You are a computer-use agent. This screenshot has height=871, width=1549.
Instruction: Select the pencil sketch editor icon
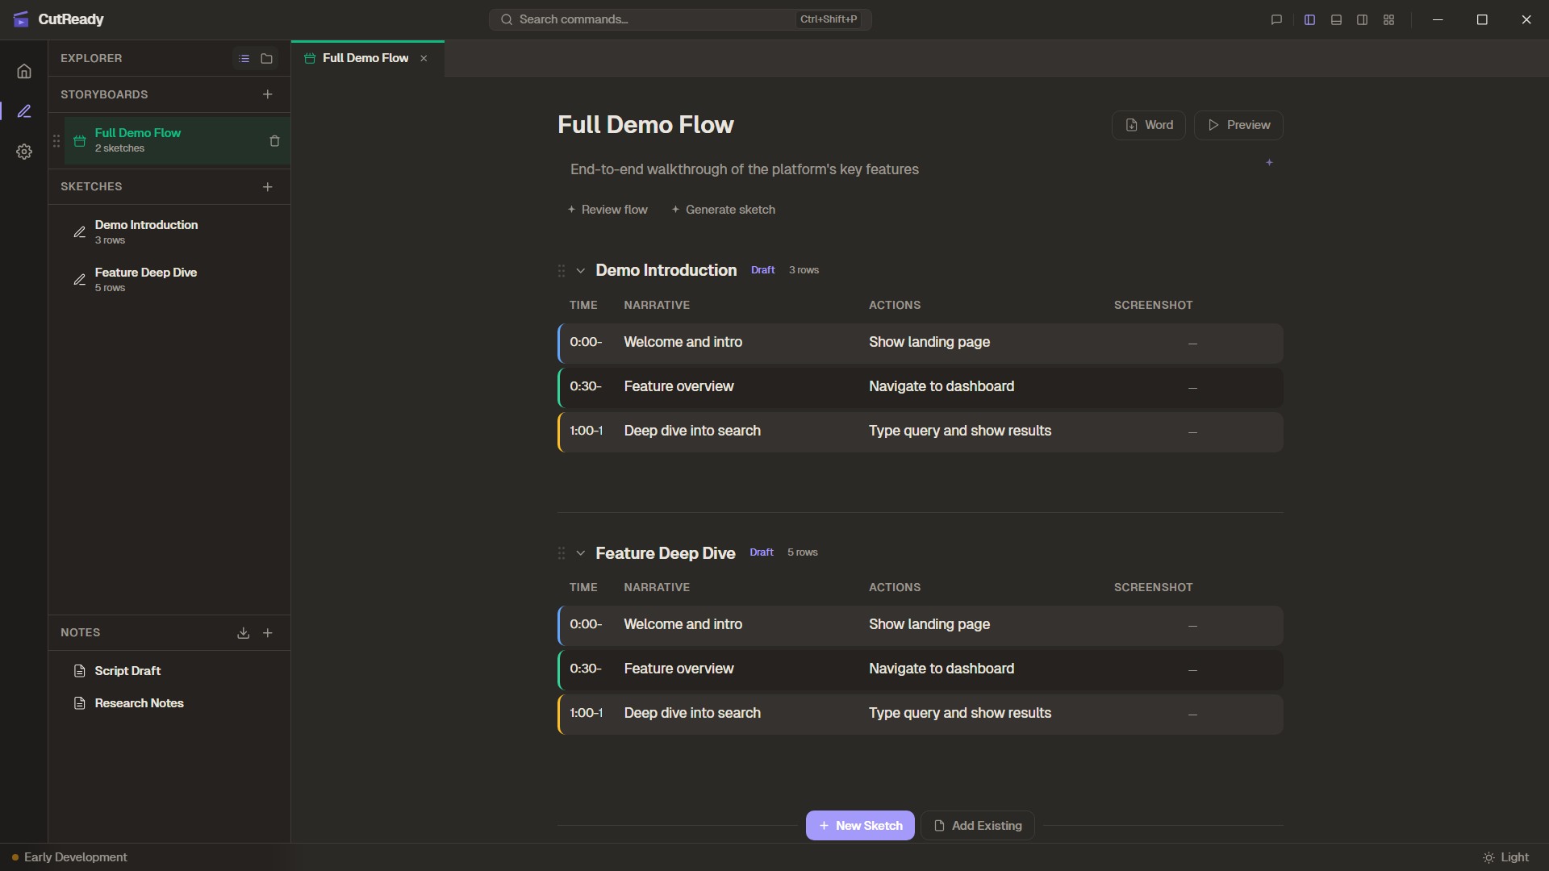tap(24, 111)
